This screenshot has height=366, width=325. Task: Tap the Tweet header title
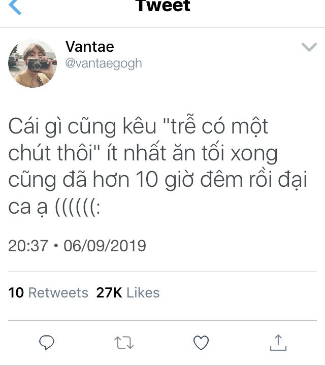(162, 6)
